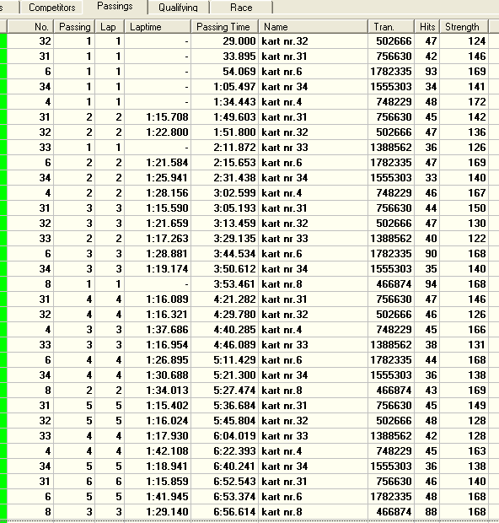Select passing time 1:34.443 cell
The width and height of the screenshot is (499, 523).
224,102
